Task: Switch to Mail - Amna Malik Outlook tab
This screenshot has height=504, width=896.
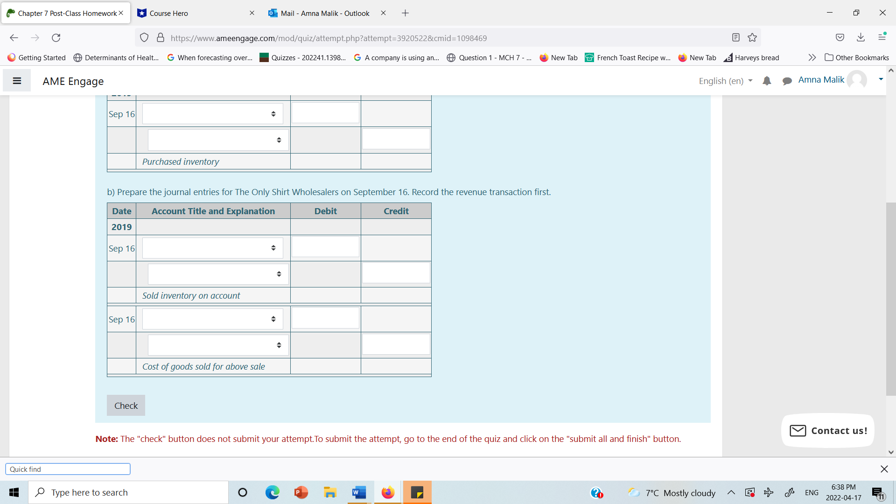Action: click(325, 13)
